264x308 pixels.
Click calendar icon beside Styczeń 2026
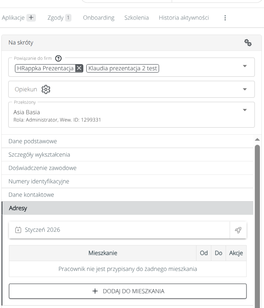tap(18, 230)
